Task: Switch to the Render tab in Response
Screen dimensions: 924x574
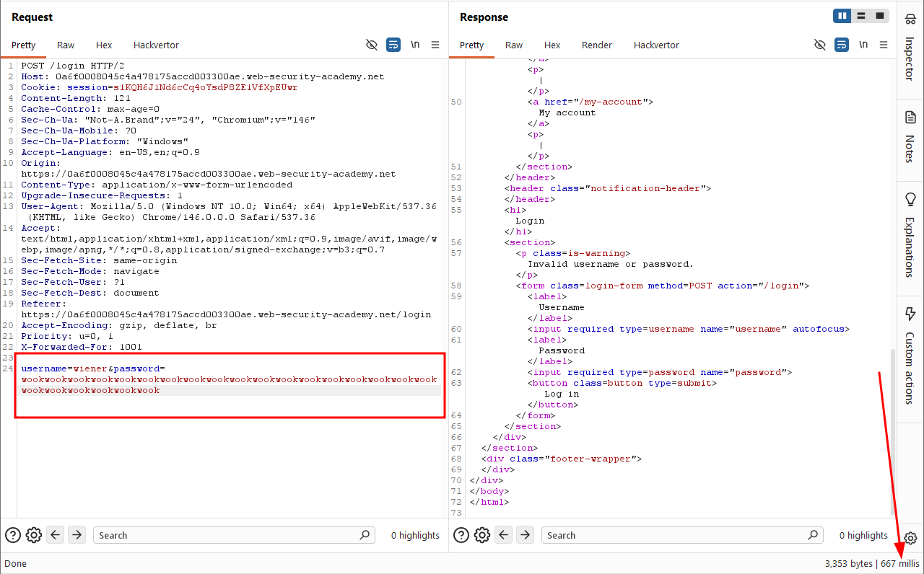Action: tap(597, 45)
